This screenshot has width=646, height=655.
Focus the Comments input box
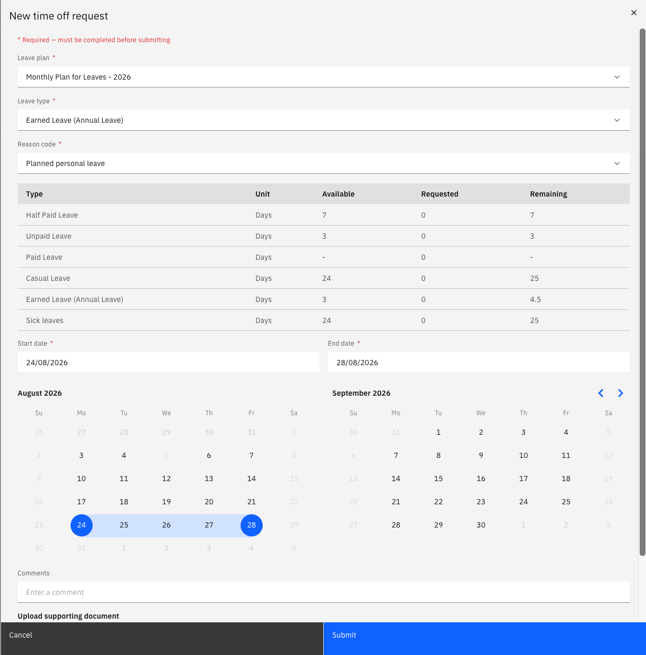(323, 592)
